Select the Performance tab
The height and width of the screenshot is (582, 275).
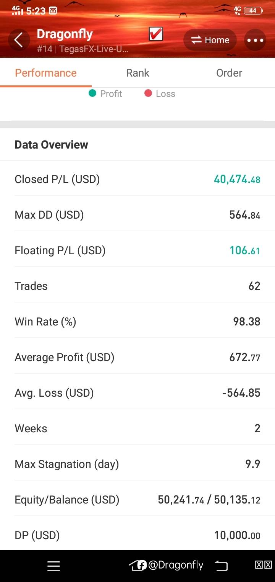(x=46, y=73)
